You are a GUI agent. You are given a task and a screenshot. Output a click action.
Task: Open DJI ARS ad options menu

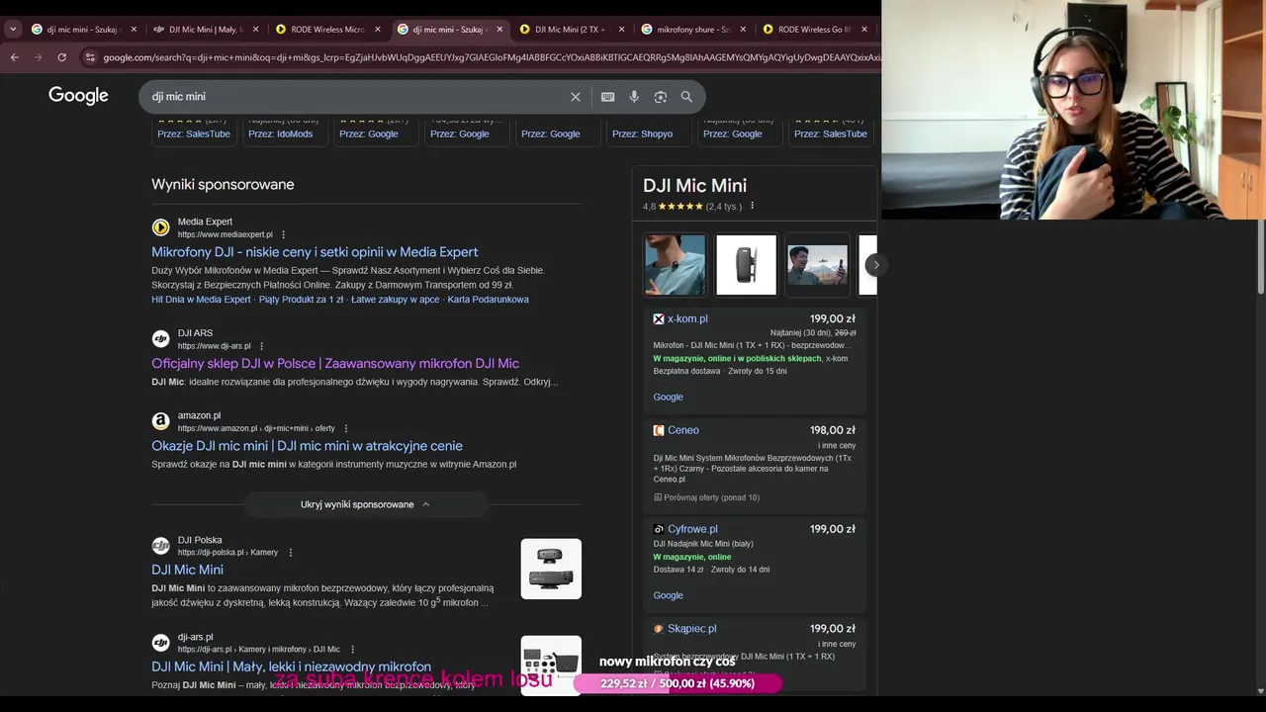tap(261, 346)
